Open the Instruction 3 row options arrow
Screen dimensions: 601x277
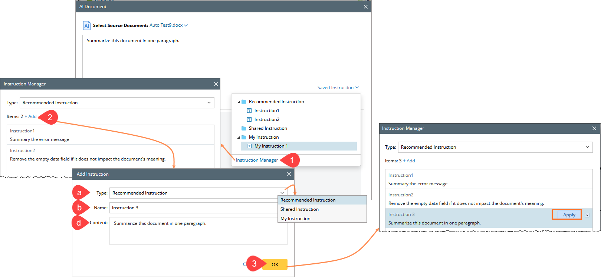tap(587, 215)
